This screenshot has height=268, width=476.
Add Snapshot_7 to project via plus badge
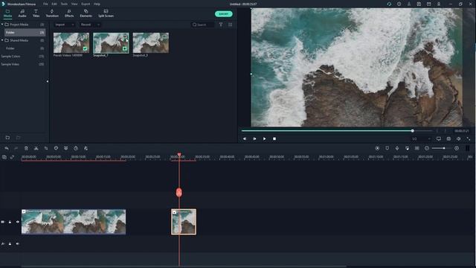point(125,48)
